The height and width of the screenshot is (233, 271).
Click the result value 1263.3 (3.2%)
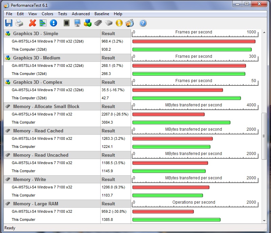pos(113,138)
